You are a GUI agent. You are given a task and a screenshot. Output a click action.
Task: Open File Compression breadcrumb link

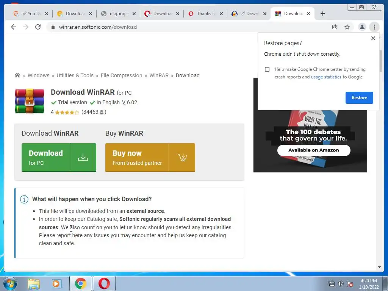point(122,75)
